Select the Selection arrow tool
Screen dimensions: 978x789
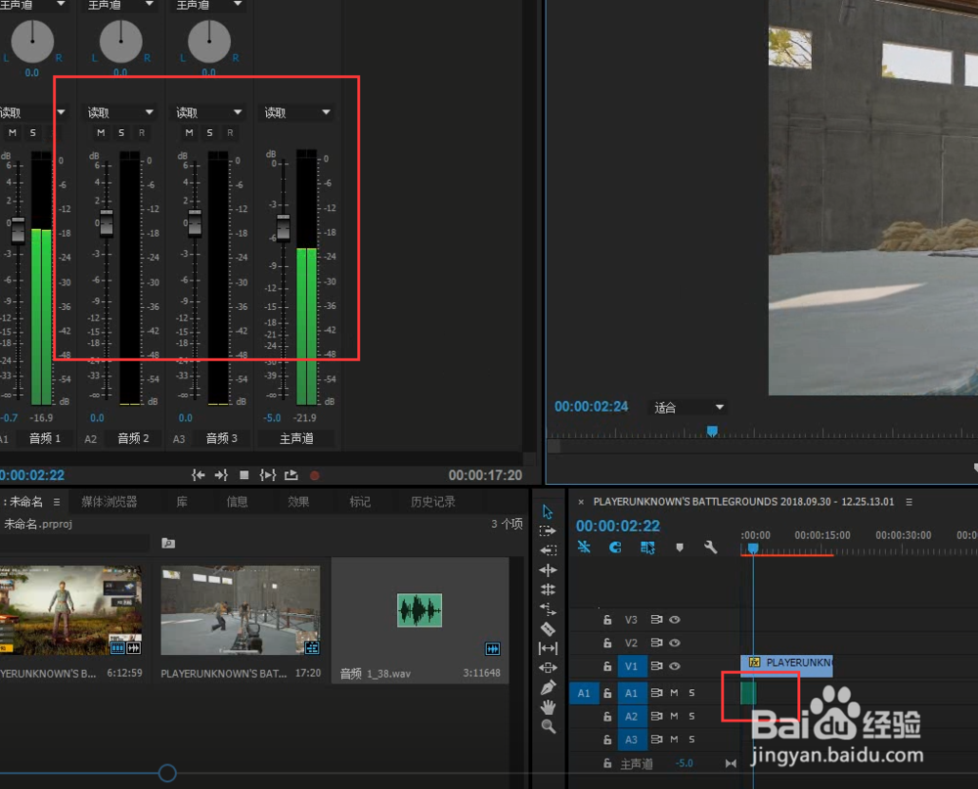click(x=548, y=512)
